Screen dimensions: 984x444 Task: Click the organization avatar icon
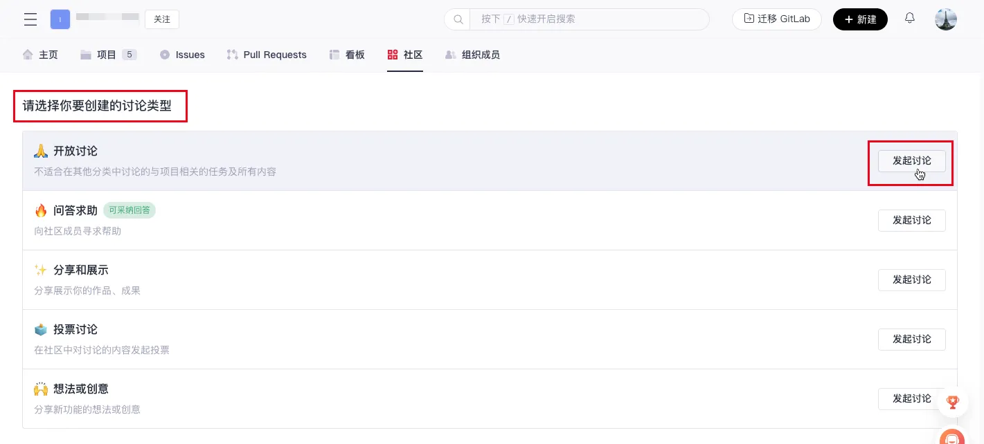tap(60, 19)
